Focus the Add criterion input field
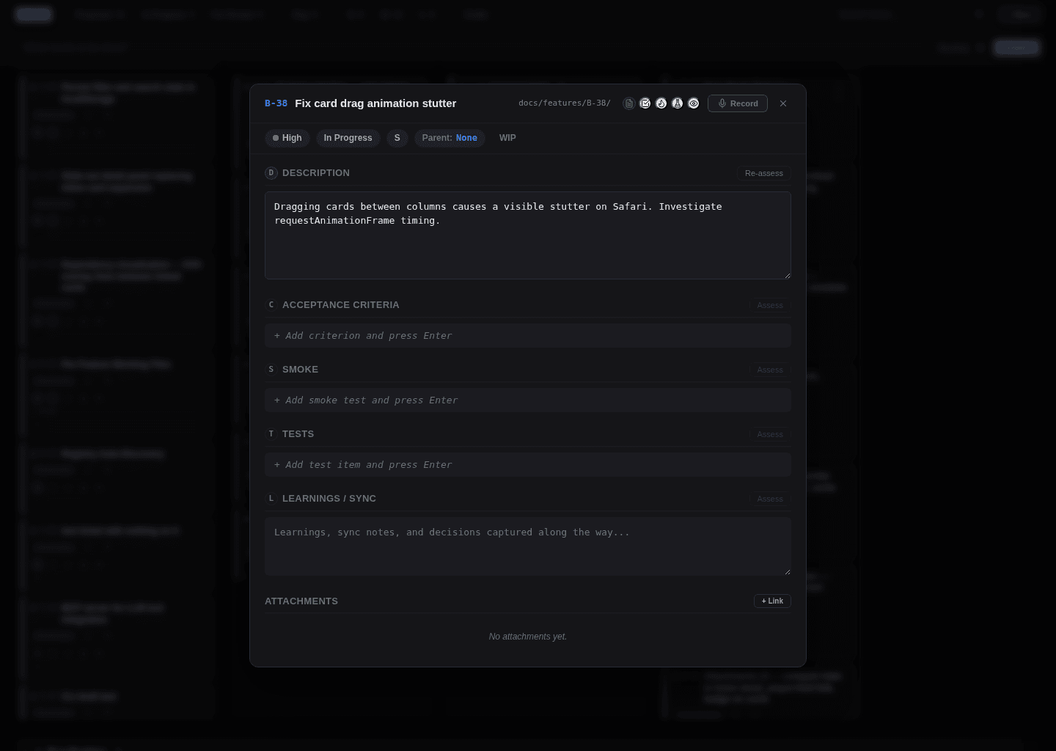 click(528, 336)
